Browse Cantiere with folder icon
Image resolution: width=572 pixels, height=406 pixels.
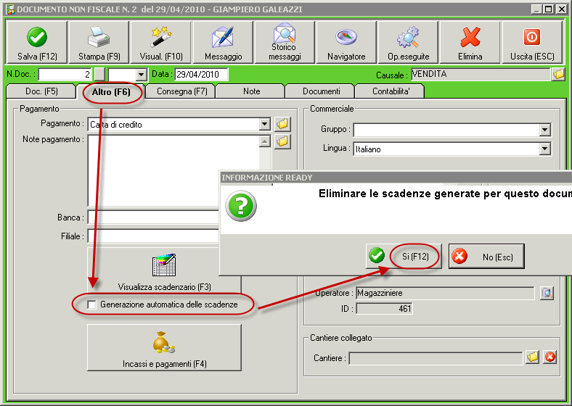[x=533, y=357]
